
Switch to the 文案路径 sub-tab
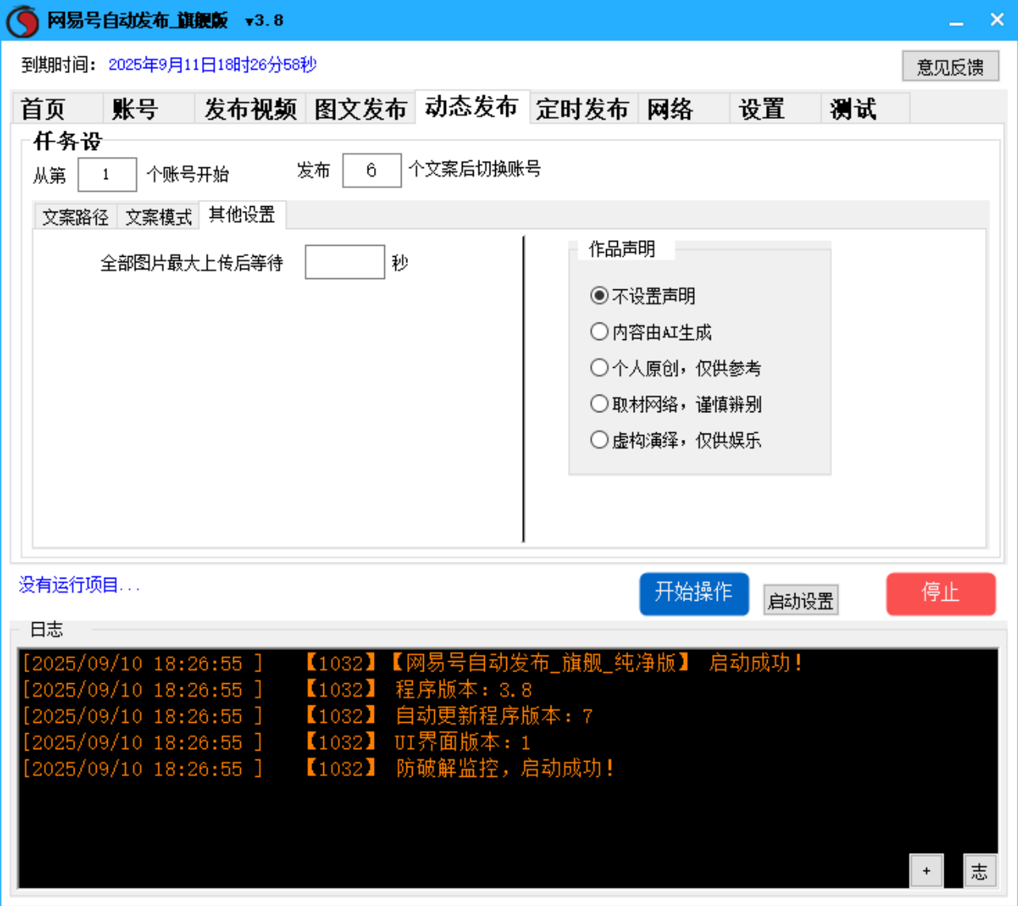pyautogui.click(x=77, y=215)
